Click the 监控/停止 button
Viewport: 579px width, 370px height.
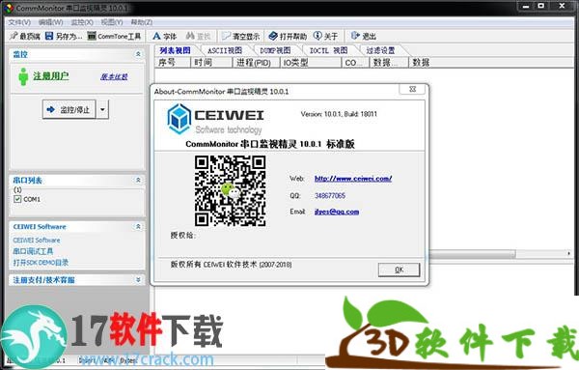(x=69, y=109)
